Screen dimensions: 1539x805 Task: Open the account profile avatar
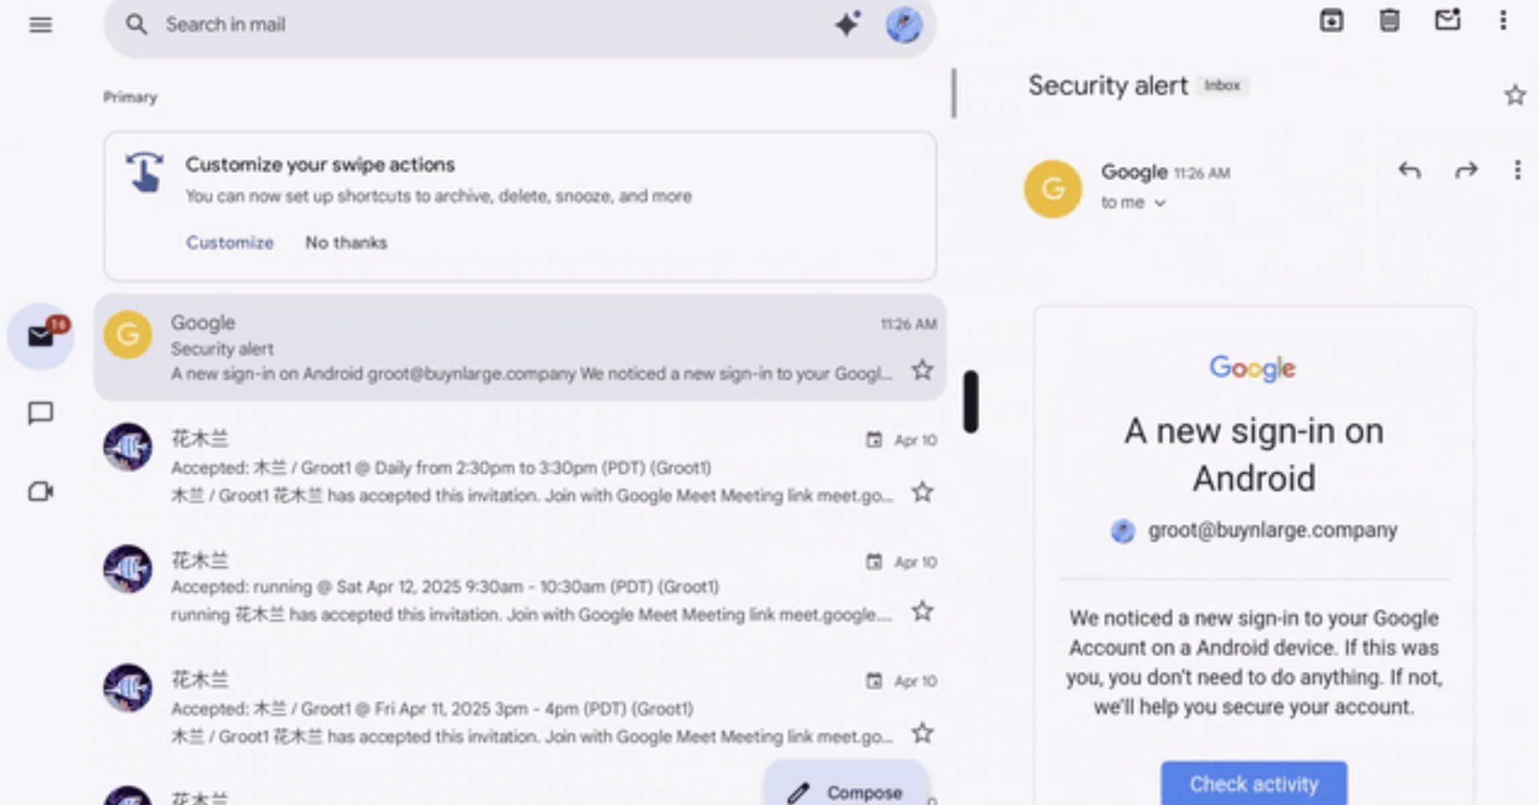pos(904,25)
